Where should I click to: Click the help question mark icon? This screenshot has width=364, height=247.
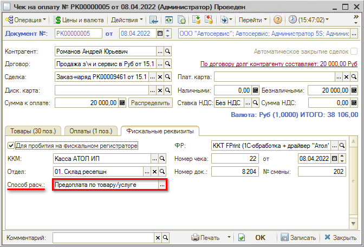(278, 19)
